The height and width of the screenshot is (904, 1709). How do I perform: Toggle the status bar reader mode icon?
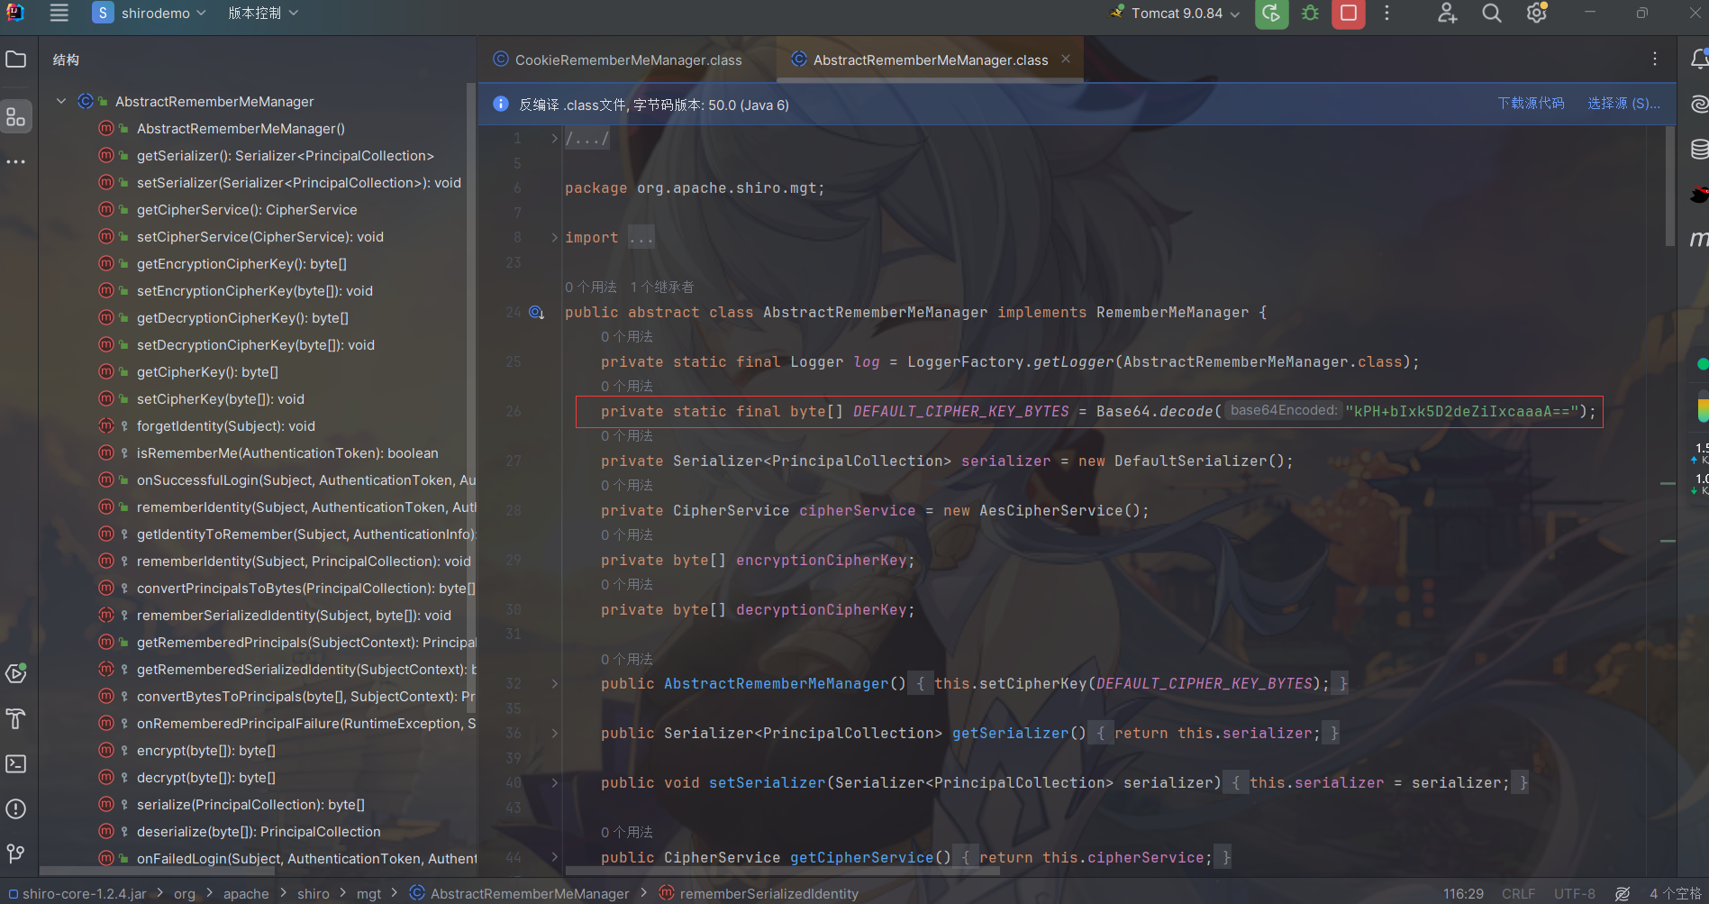click(1623, 894)
